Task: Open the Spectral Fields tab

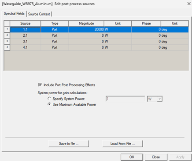Action: tap(14, 14)
